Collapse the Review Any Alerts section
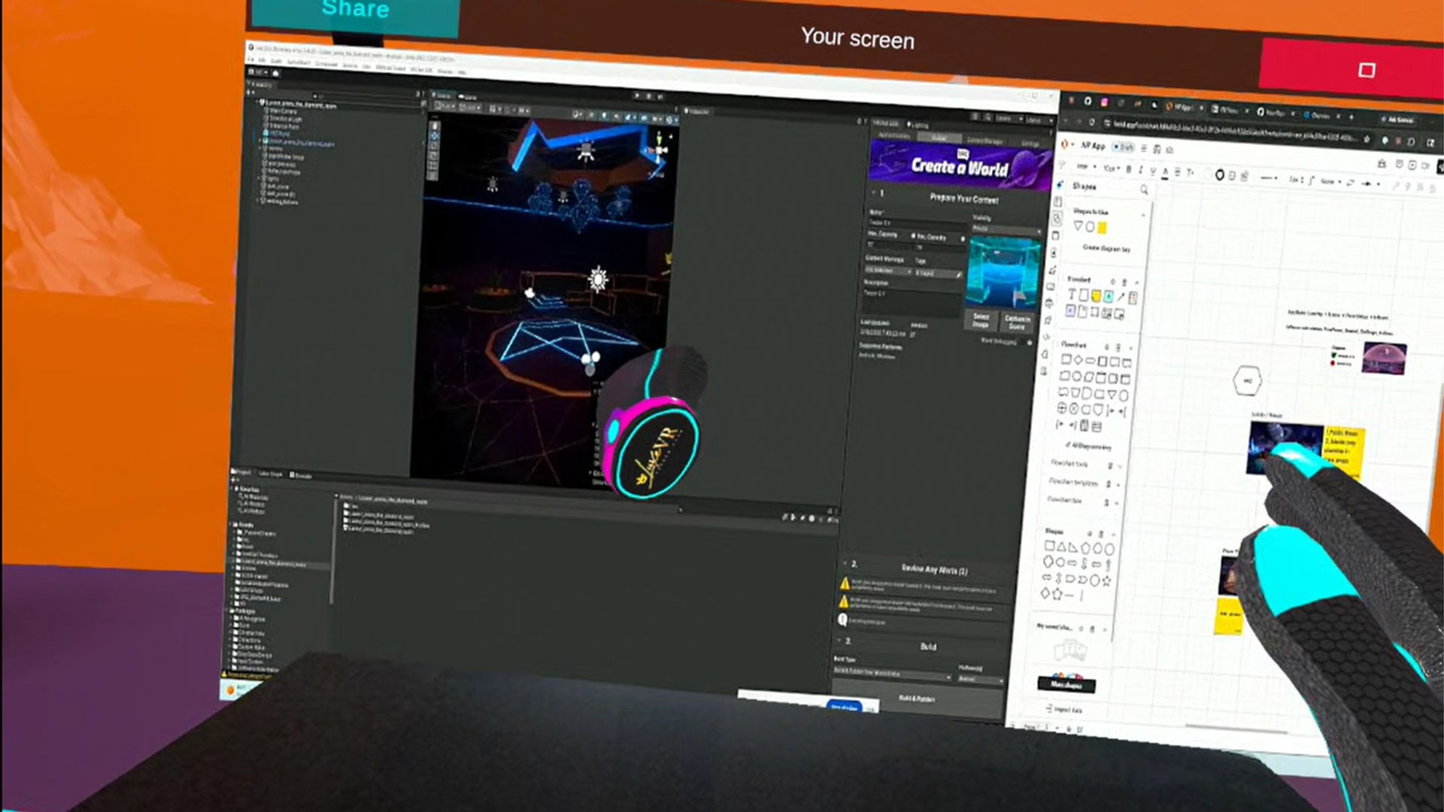This screenshot has height=812, width=1444. coord(844,563)
